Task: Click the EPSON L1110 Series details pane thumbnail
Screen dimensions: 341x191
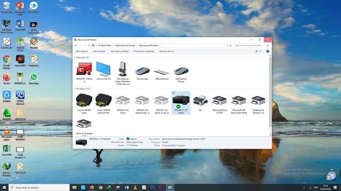Action: pyautogui.click(x=82, y=142)
